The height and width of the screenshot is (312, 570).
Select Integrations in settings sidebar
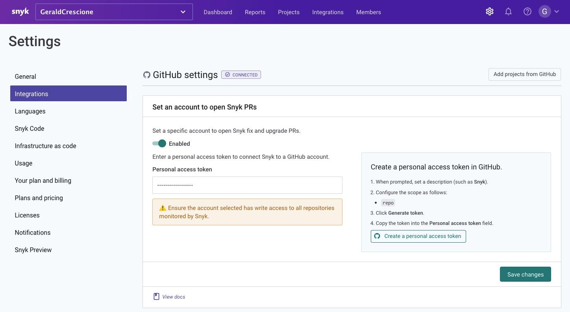[x=68, y=94]
